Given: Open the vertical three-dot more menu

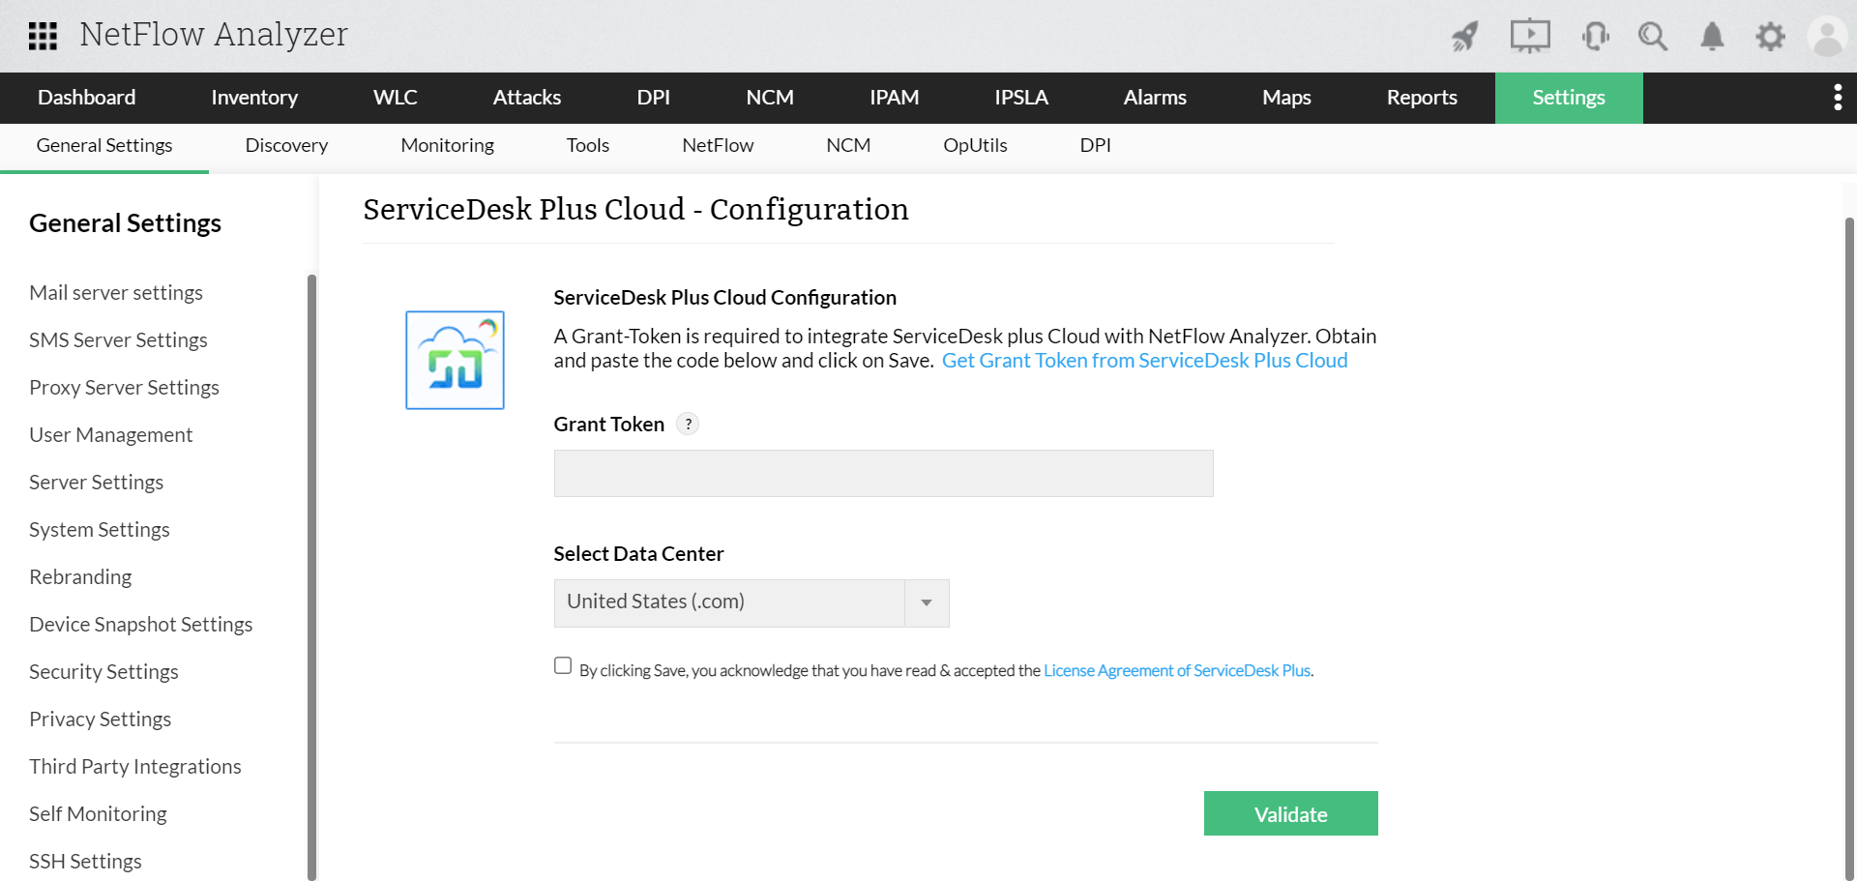Looking at the screenshot, I should [1838, 98].
